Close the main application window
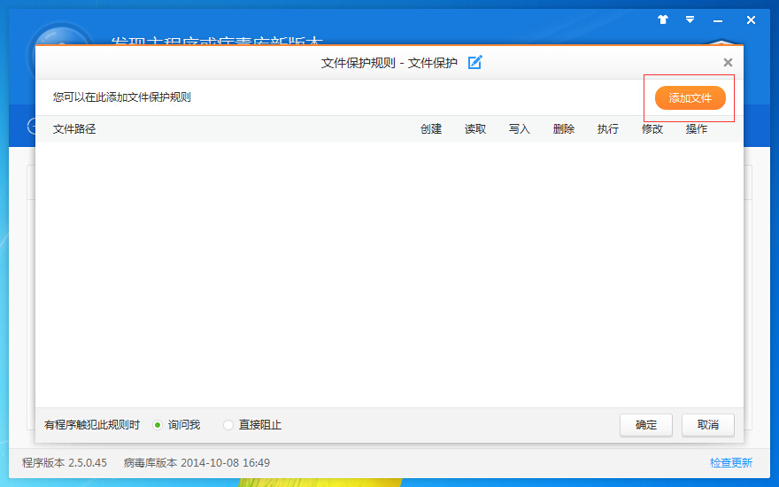Viewport: 779px width, 487px height. tap(751, 19)
